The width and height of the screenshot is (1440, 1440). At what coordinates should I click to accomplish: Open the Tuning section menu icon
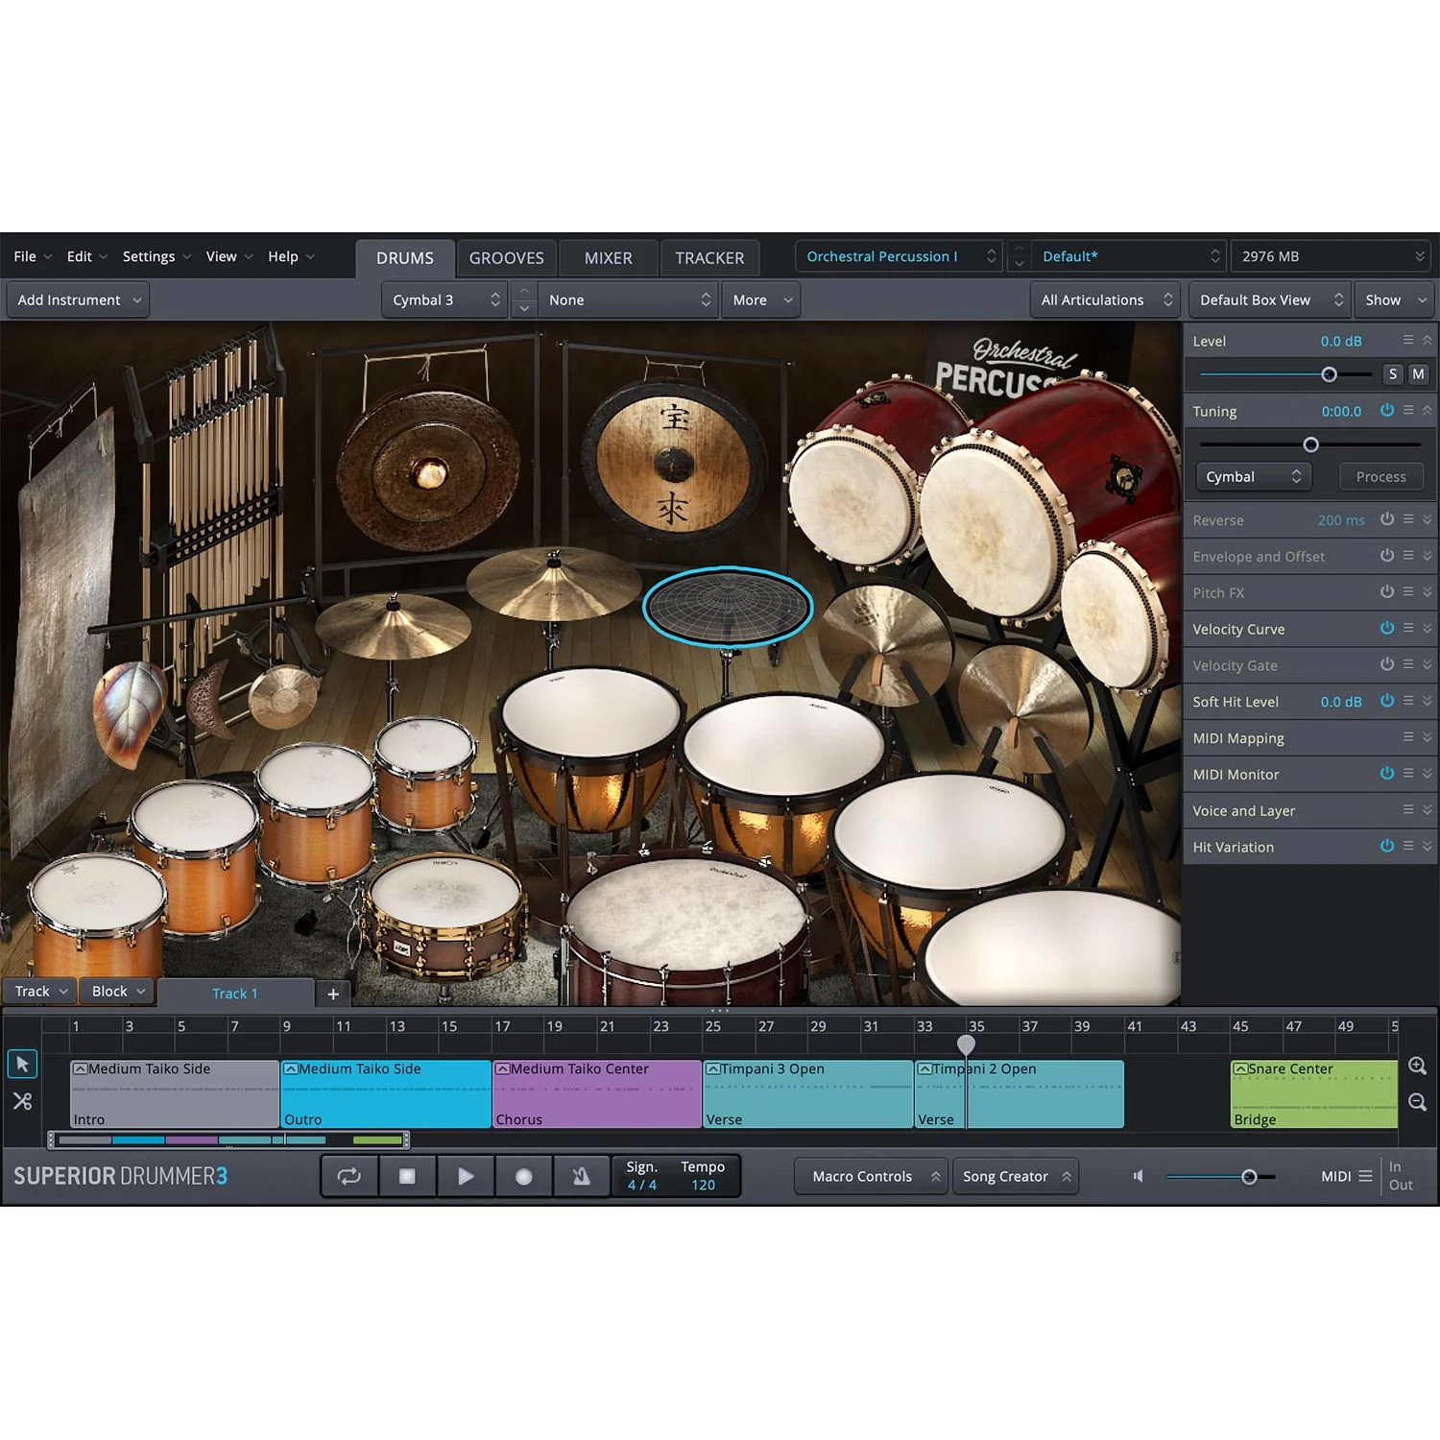point(1408,410)
